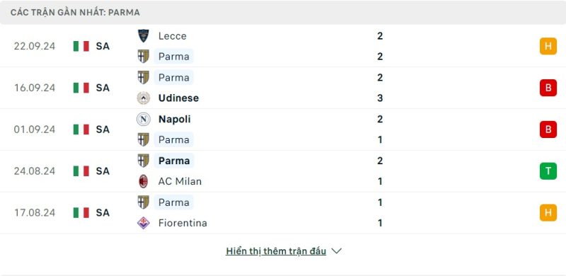566x276 pixels.
Task: Click the red B loss badge for the Napoli match
Action: (x=548, y=130)
